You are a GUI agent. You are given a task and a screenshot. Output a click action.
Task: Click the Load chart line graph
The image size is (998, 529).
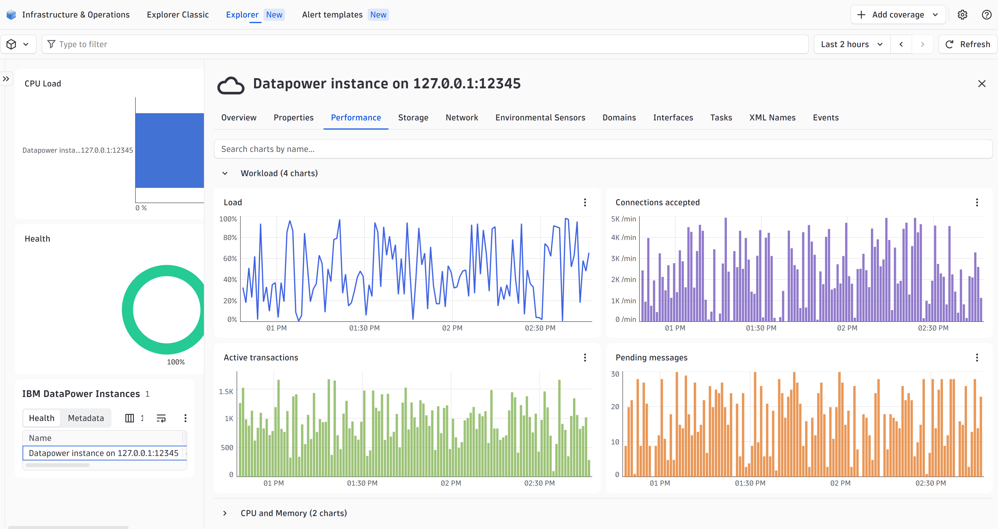tap(416, 269)
